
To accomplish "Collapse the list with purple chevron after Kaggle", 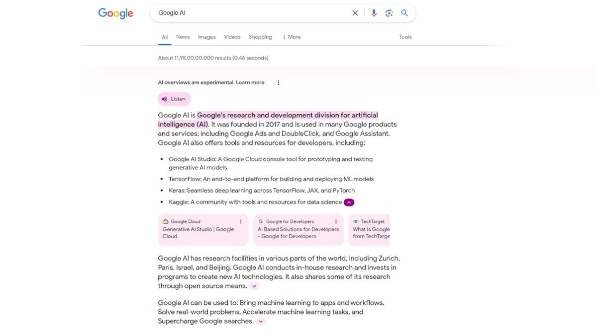I will coord(349,202).
